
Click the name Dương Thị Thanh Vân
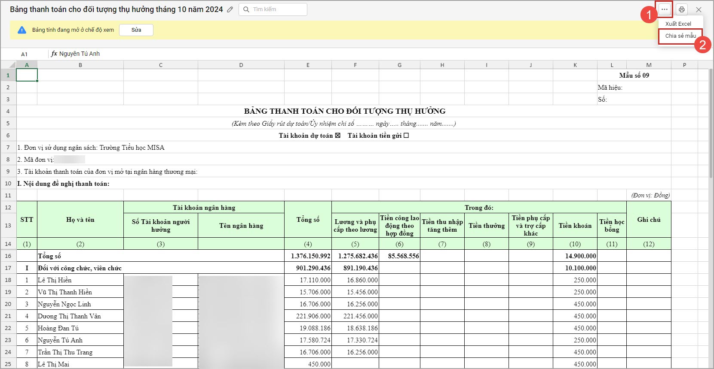(69, 316)
